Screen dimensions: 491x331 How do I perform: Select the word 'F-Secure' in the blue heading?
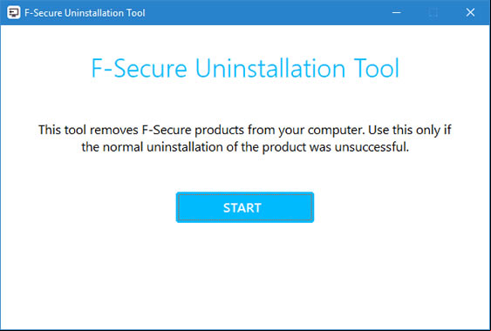pyautogui.click(x=139, y=68)
